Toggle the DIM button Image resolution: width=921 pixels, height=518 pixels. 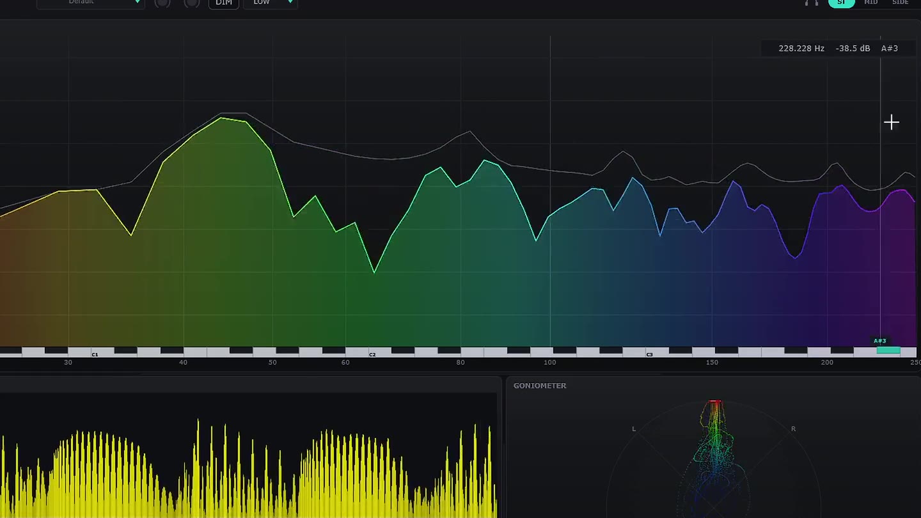(224, 3)
